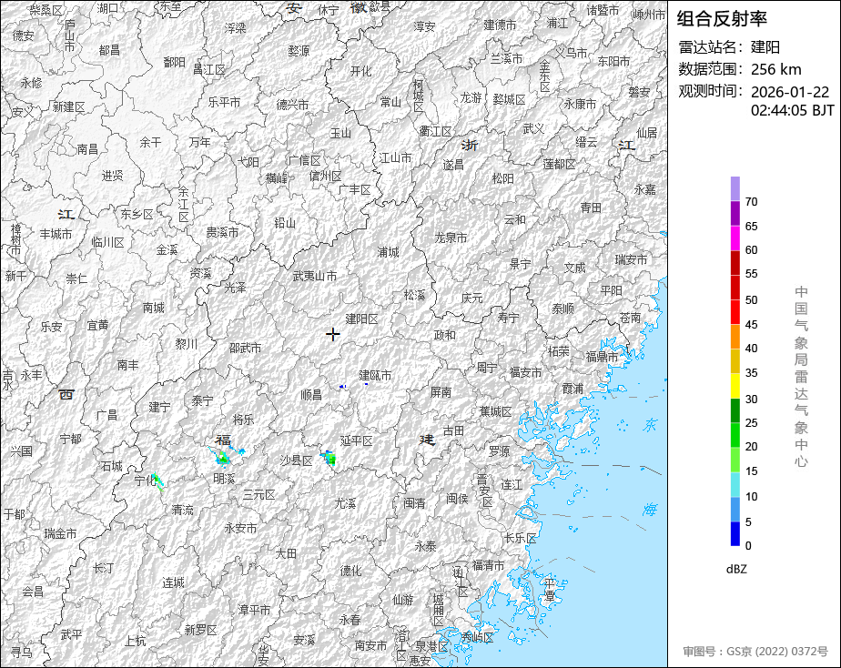Click the 邵武市 map label
This screenshot has width=841, height=668.
pyautogui.click(x=245, y=348)
